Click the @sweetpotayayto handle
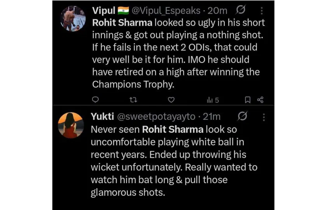This screenshot has height=210, width=336. (x=155, y=117)
